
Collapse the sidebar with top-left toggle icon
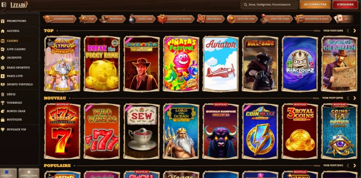(x=3, y=5)
